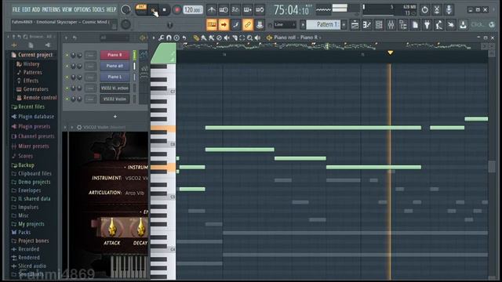The image size is (502, 282).
Task: Open the Playlist view icon
Action: point(355,24)
